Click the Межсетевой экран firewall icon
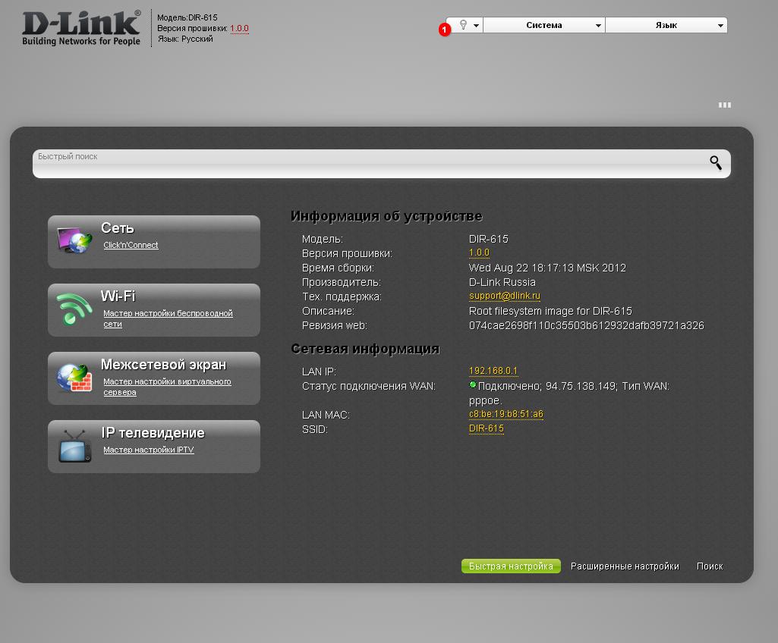The width and height of the screenshot is (778, 643). 74,378
